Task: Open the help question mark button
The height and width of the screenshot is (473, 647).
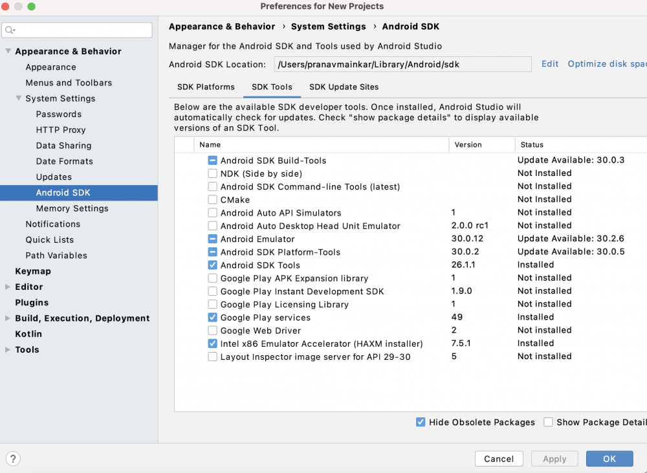Action: [13, 459]
